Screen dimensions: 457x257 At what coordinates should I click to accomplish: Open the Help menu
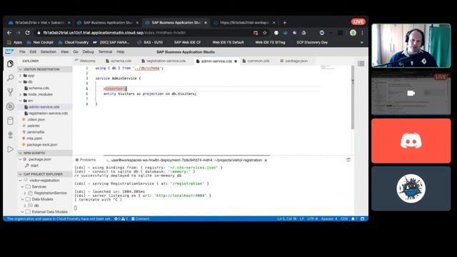coord(121,51)
